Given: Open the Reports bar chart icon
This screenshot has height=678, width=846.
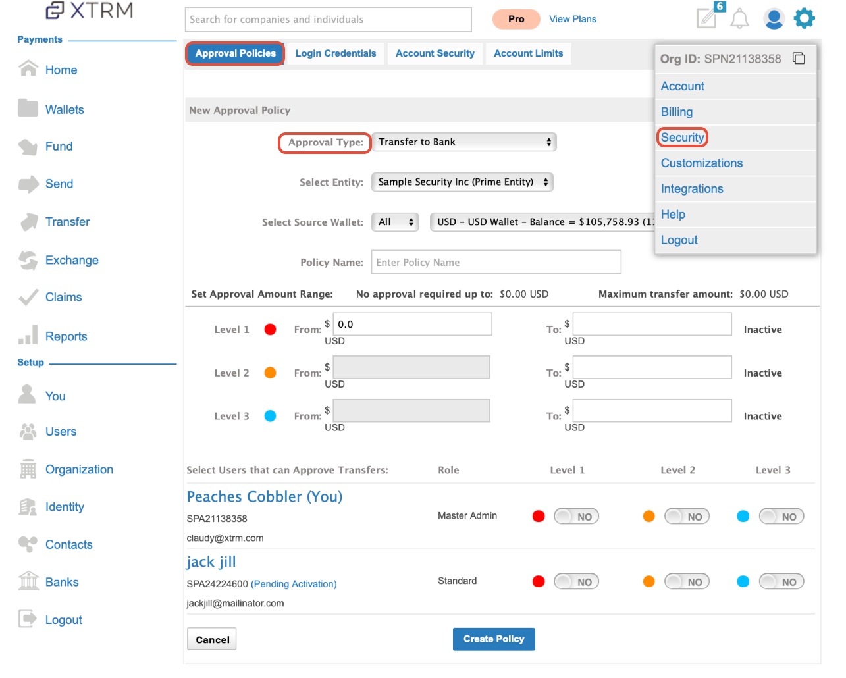Looking at the screenshot, I should click(x=28, y=335).
